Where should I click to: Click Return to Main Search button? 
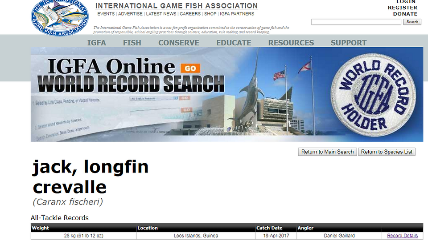point(327,152)
